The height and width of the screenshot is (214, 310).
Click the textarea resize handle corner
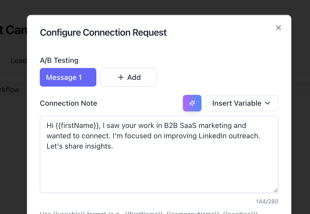276,190
